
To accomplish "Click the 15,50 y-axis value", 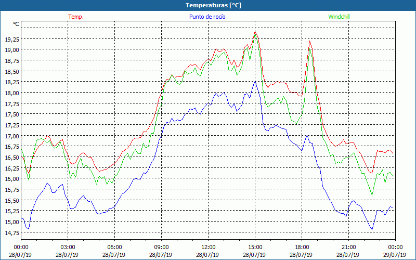I will click(12, 201).
